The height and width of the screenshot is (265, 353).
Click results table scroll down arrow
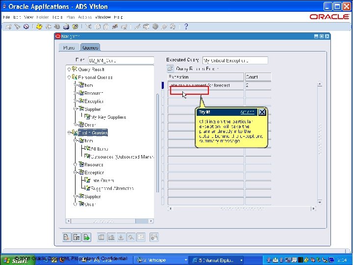coord(320,202)
